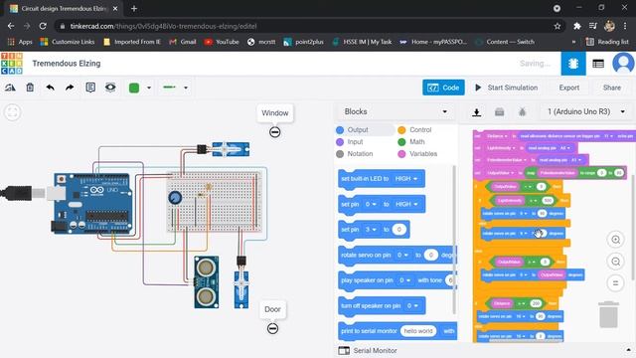Open the wire type dropdown arrow

click(186, 88)
